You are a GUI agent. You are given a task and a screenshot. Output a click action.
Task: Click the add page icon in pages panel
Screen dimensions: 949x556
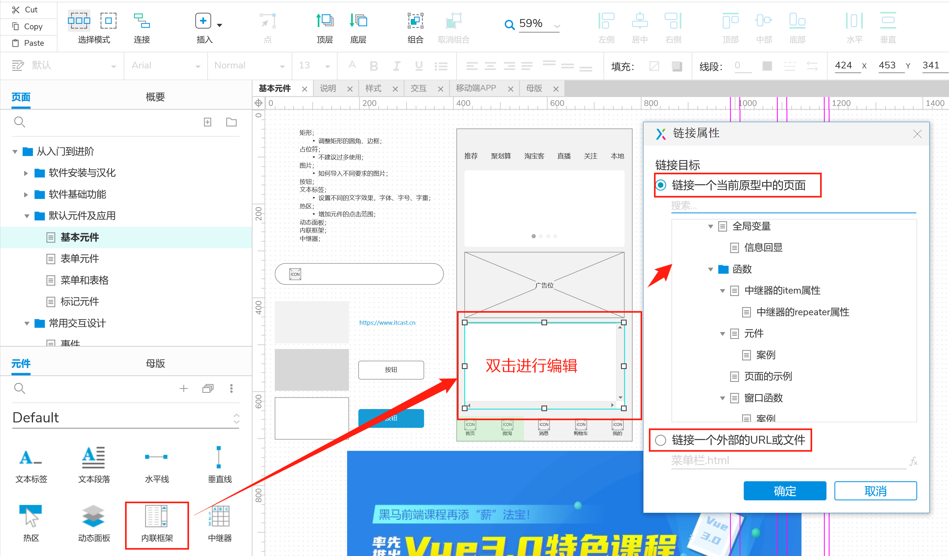207,122
